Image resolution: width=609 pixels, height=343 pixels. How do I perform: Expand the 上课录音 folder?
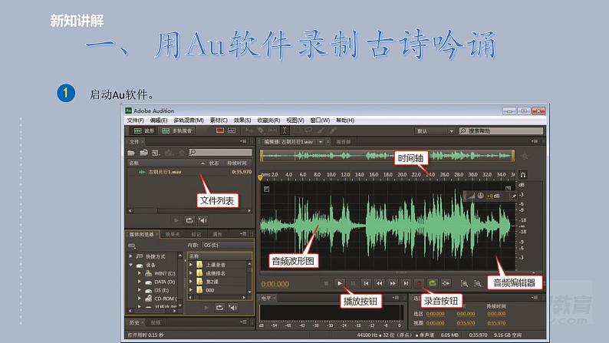[191, 265]
